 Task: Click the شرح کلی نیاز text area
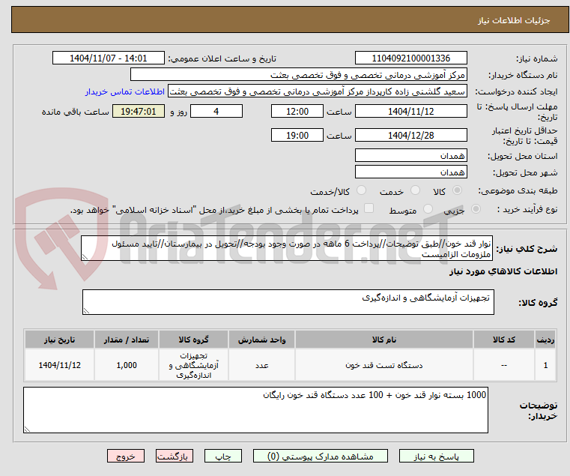pyautogui.click(x=287, y=248)
